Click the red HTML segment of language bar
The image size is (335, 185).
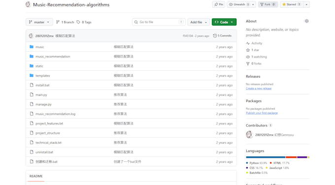coord(291,157)
